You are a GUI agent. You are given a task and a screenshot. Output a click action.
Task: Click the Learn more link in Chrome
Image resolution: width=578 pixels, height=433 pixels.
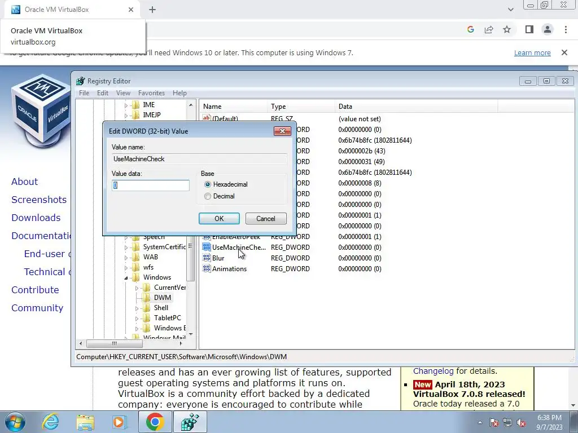pos(532,52)
